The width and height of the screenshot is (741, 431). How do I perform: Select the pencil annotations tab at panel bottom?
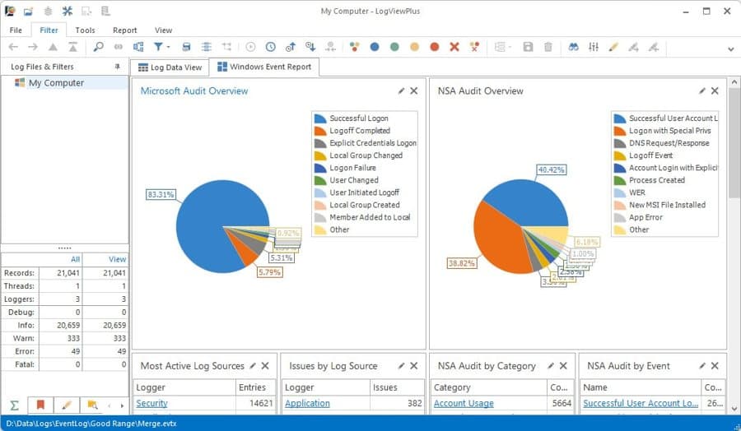(66, 405)
